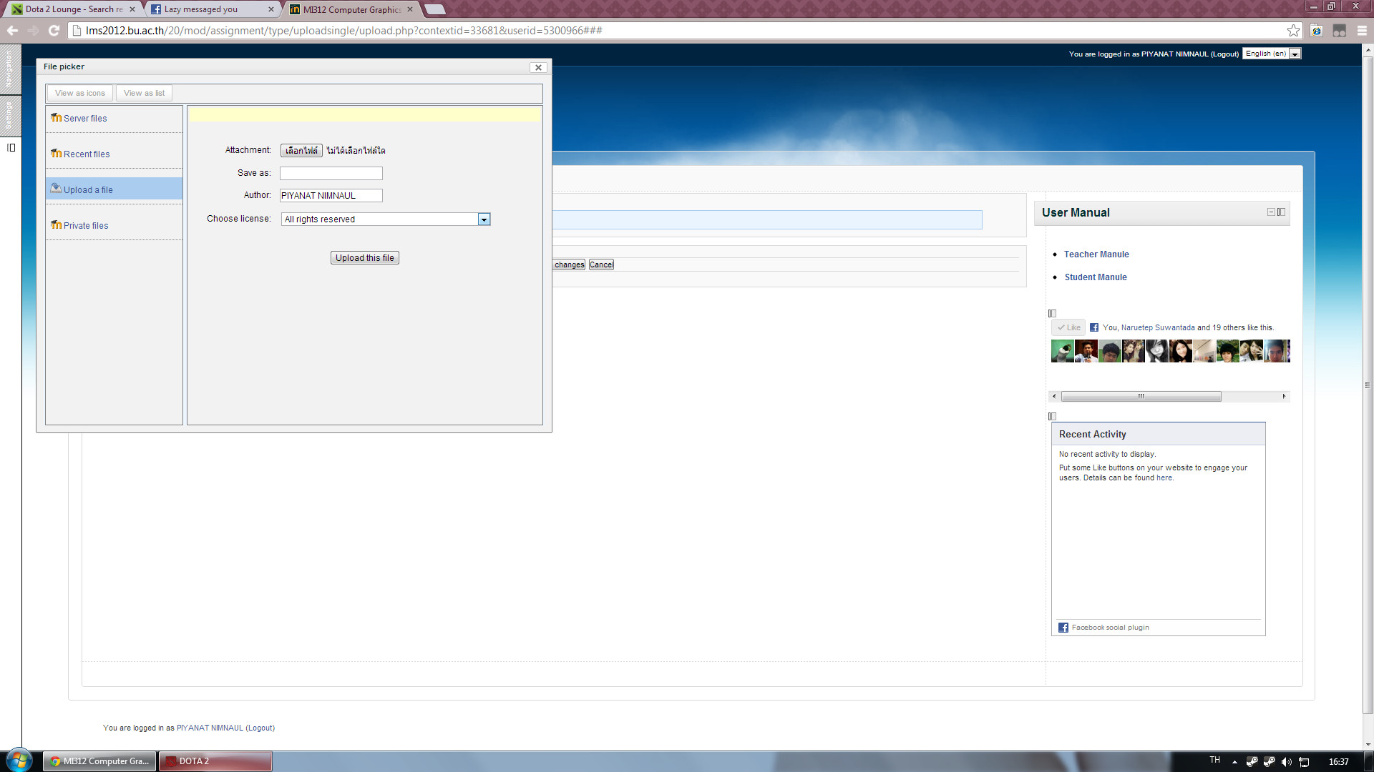Switch to Dota 2 Lounge tab
The width and height of the screenshot is (1374, 772).
72,9
